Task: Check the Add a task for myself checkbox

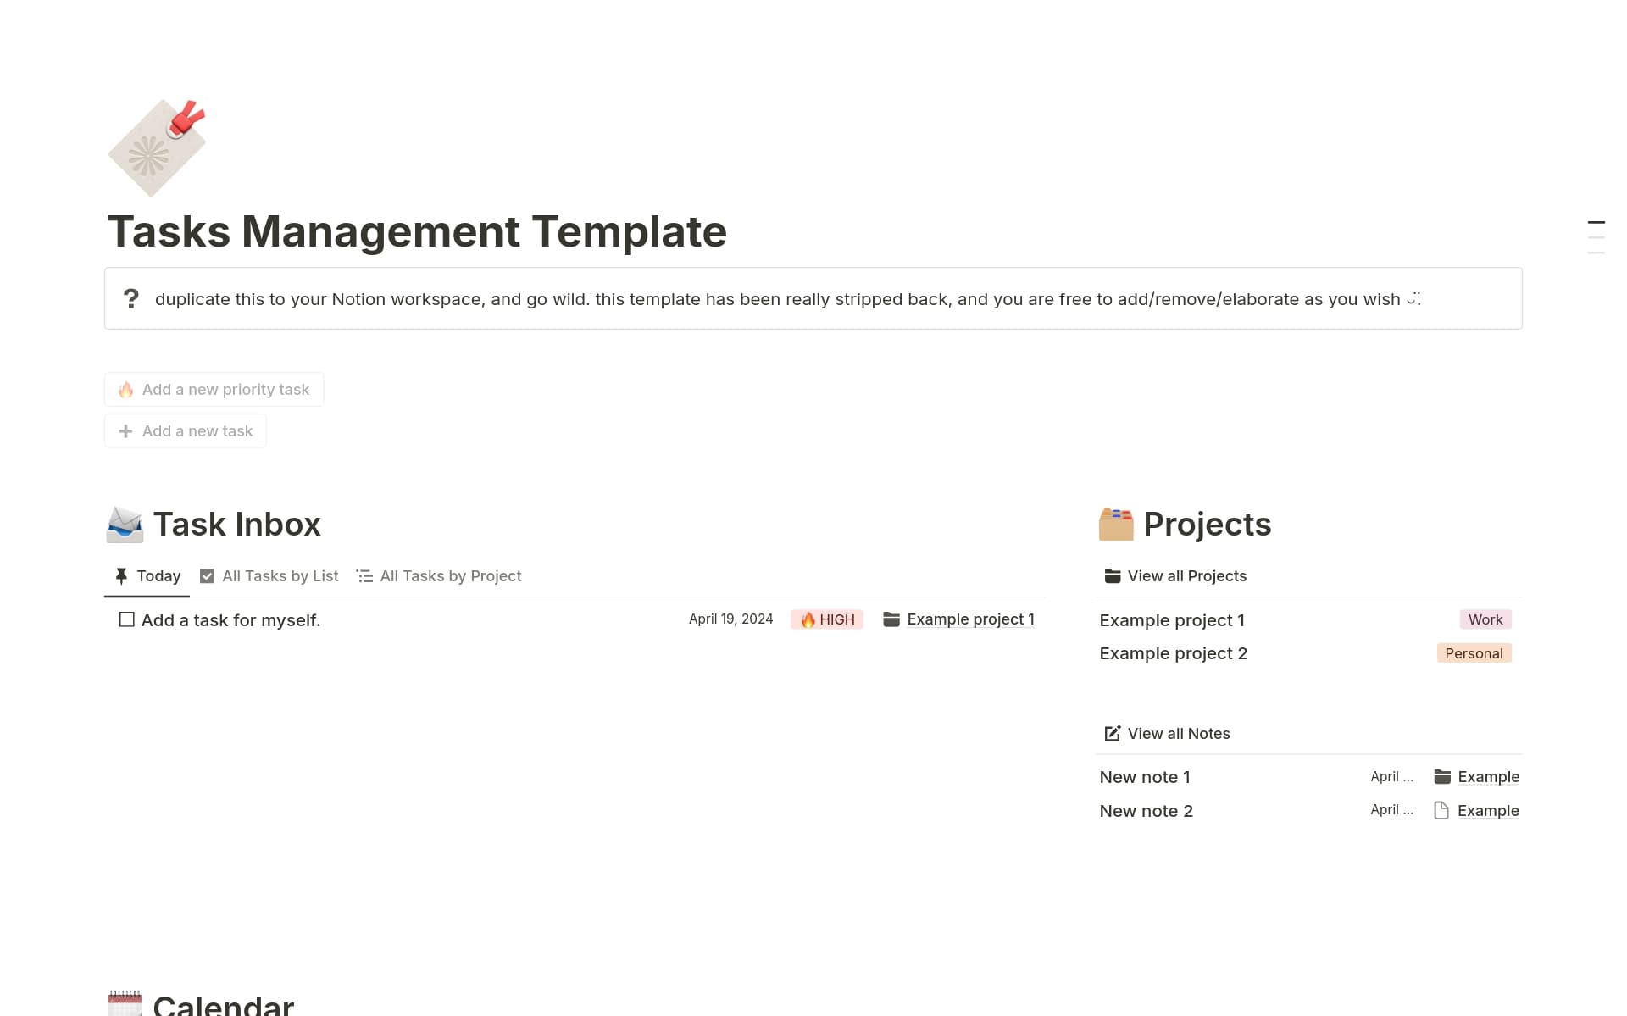Action: pos(126,619)
